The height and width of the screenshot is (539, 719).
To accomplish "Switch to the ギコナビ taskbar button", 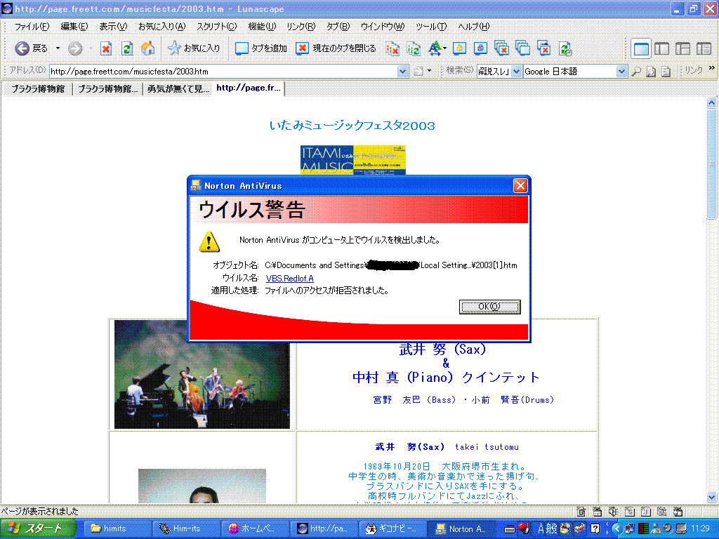I will tap(392, 529).
